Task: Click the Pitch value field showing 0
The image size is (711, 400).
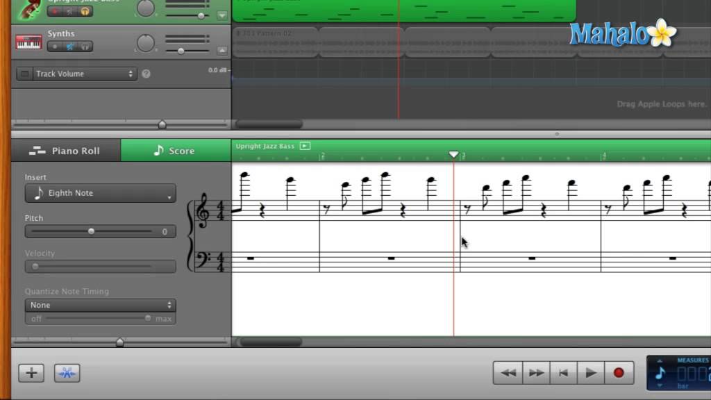Action: [165, 232]
